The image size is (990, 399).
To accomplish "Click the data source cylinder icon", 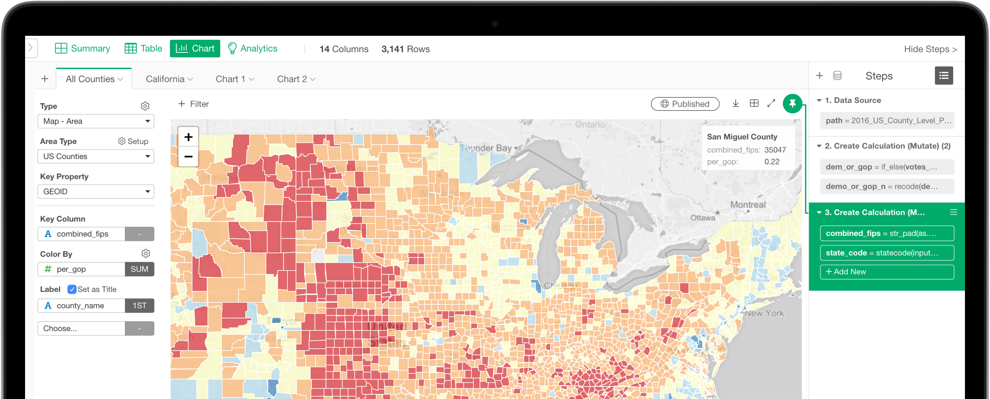I will click(837, 76).
